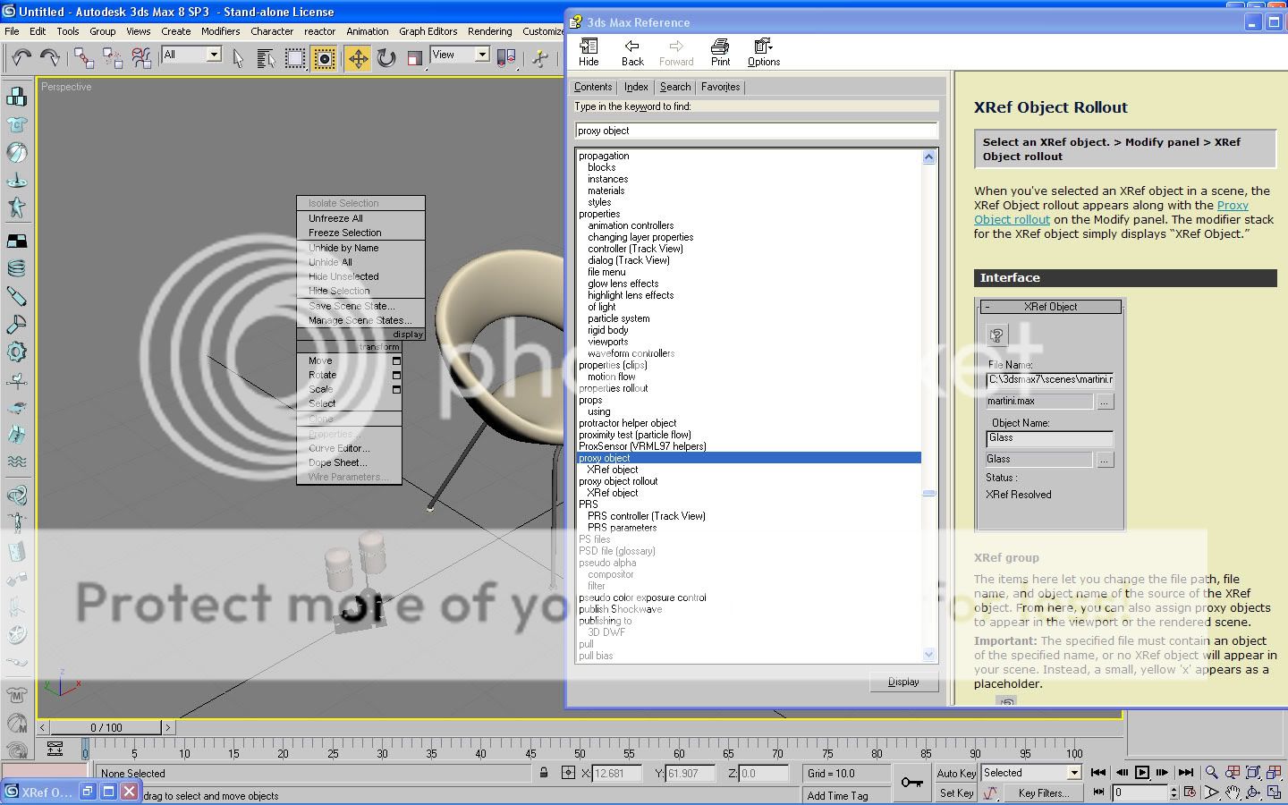Choose 'Hide Unselected' in quad menu
This screenshot has width=1288, height=805.
343,276
